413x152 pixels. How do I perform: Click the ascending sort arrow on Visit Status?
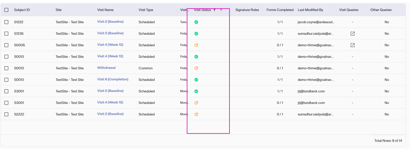(x=221, y=10)
